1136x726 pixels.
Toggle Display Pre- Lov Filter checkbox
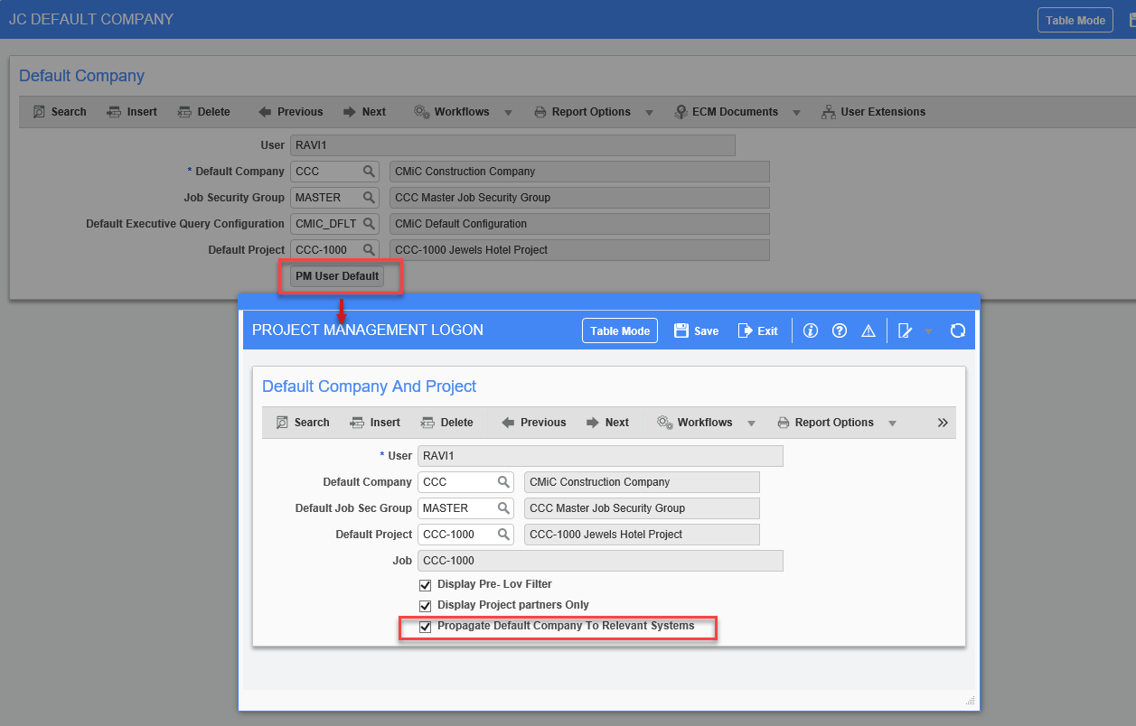tap(426, 585)
